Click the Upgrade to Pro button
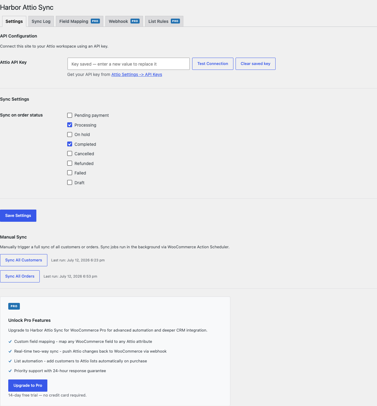The width and height of the screenshot is (377, 406). [x=28, y=386]
